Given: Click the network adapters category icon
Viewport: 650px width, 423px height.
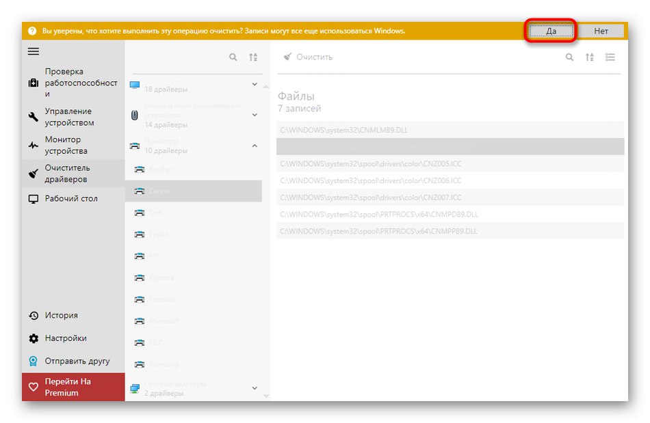Looking at the screenshot, I should point(135,389).
